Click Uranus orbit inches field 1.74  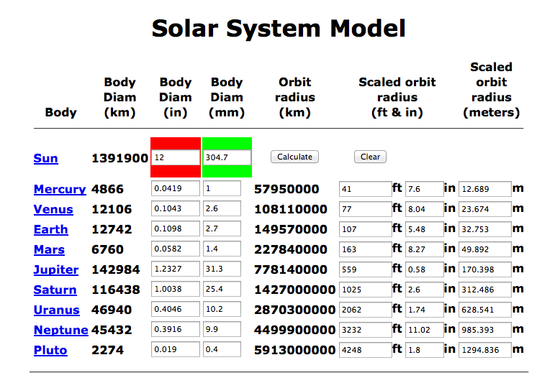click(425, 310)
